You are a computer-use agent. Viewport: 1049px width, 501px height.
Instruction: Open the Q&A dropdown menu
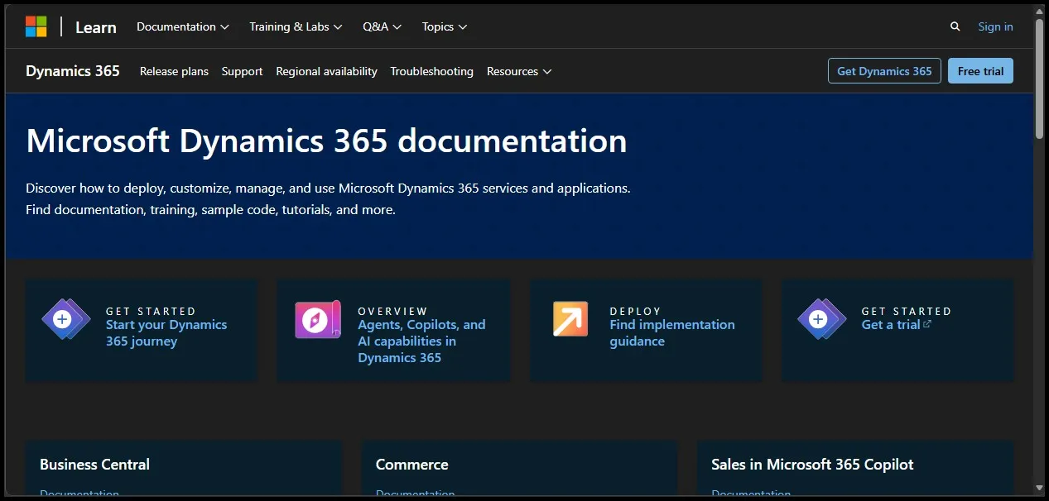382,26
